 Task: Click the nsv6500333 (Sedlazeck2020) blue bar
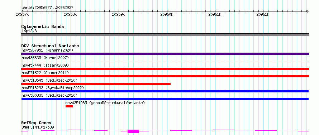(165, 99)
